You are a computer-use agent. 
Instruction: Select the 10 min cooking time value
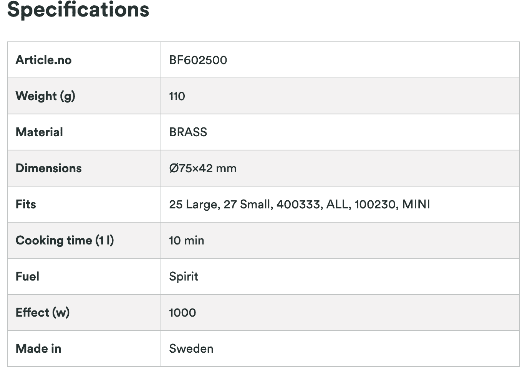click(x=187, y=240)
